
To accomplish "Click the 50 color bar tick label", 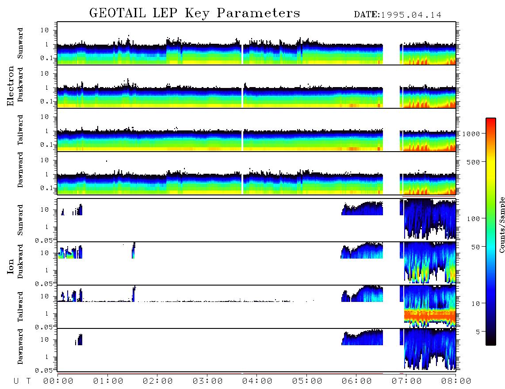I will [475, 247].
